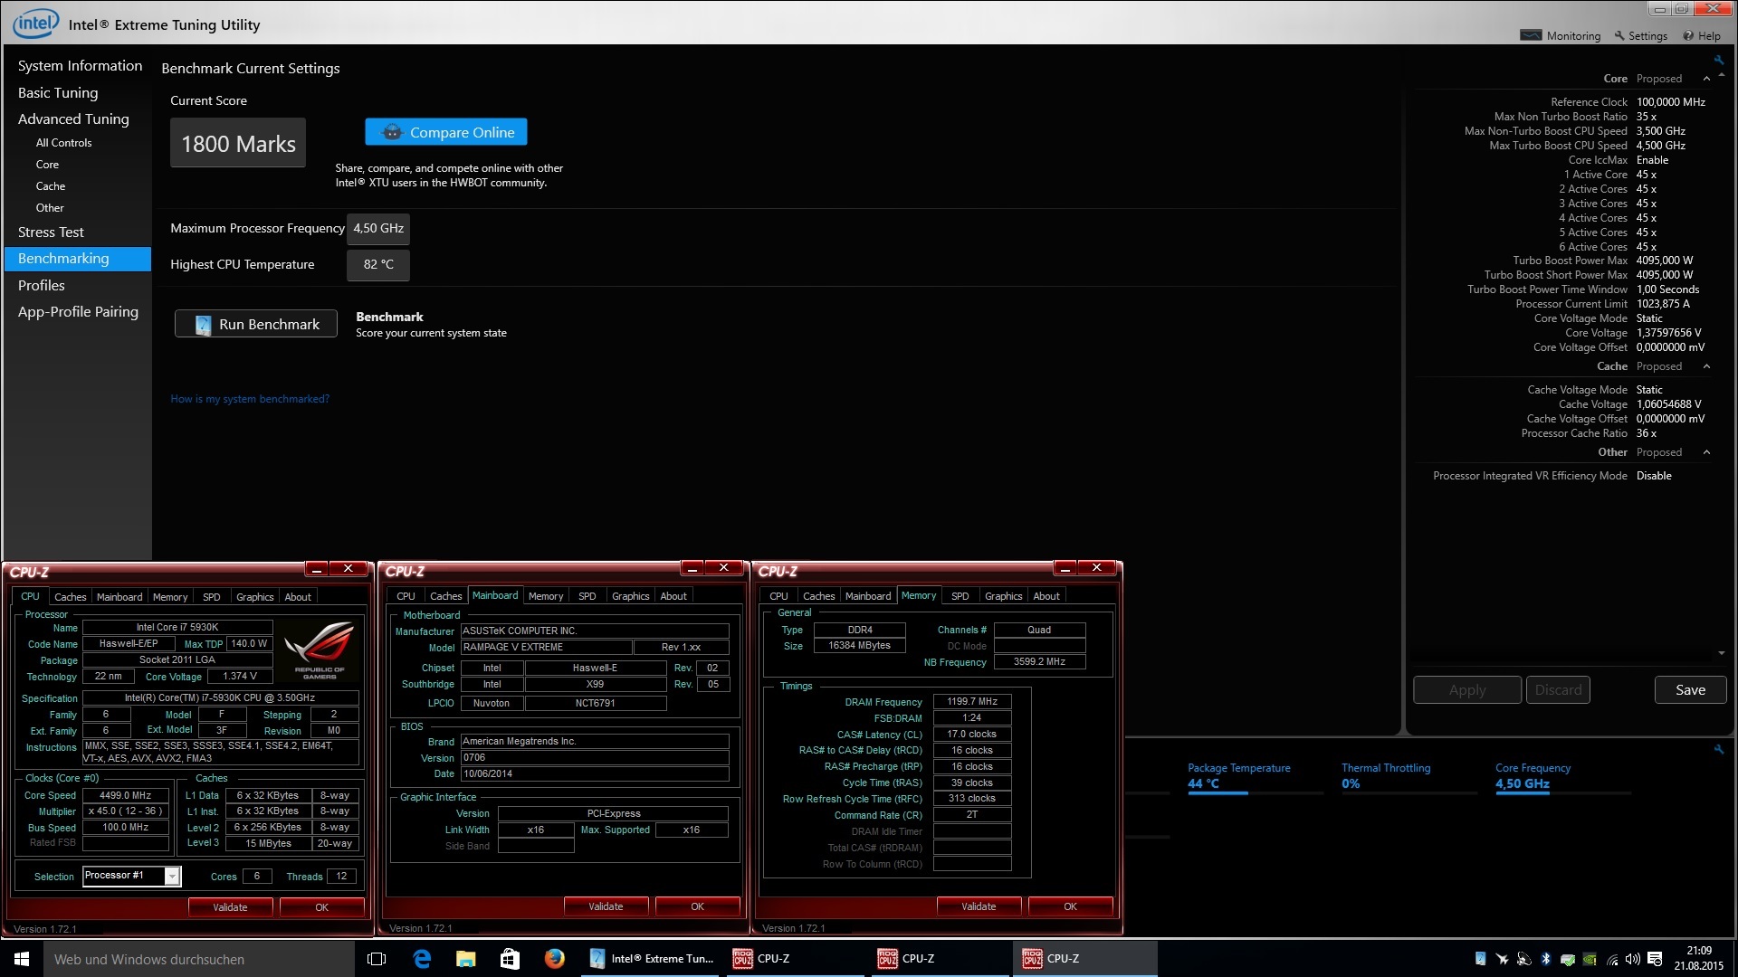
Task: Open Monitoring view in top bar
Action: tap(1561, 36)
